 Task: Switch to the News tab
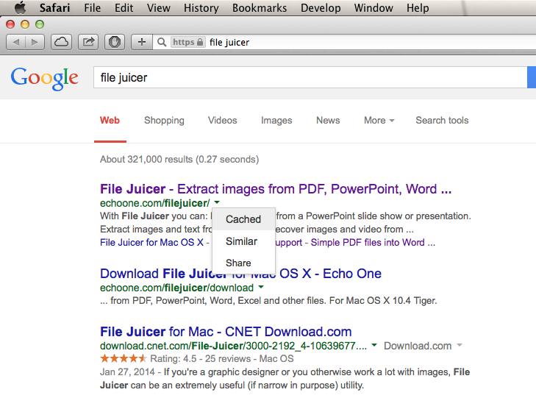click(x=328, y=121)
